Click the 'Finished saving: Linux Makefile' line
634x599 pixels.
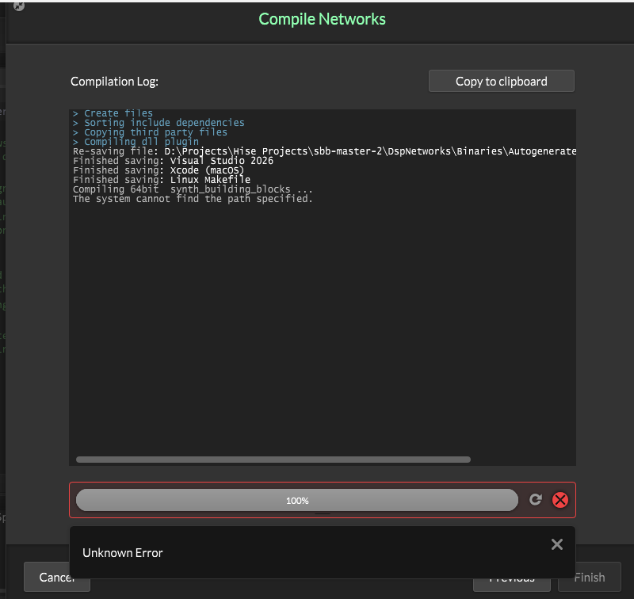pos(161,180)
